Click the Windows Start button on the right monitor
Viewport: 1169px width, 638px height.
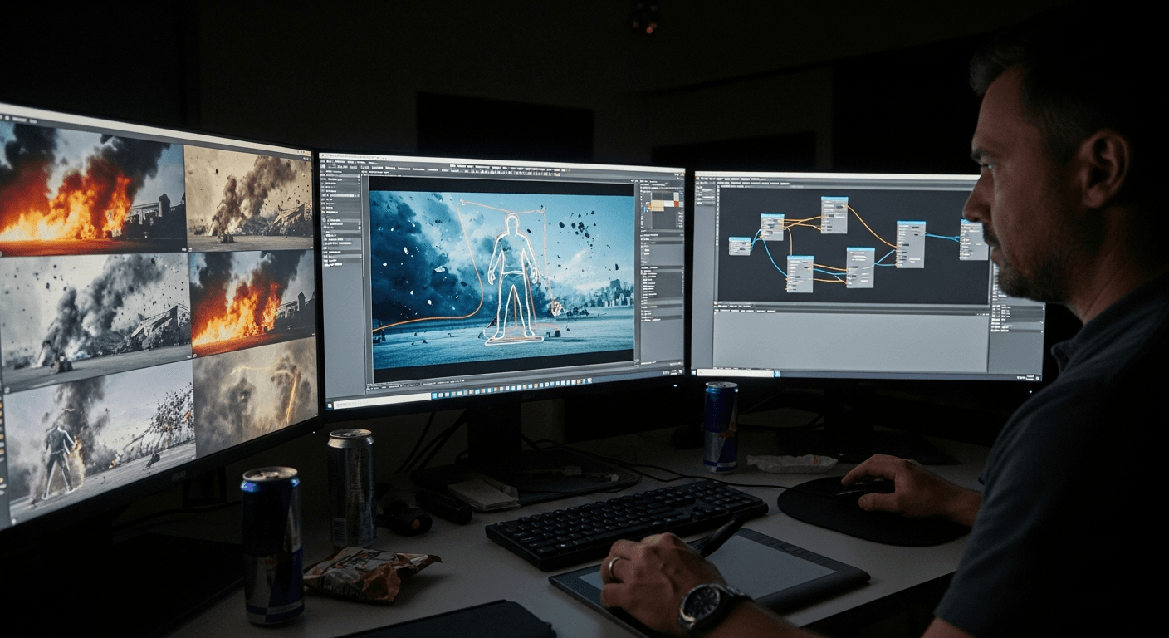693,372
